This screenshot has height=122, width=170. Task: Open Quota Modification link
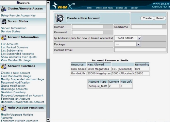click(x=13, y=86)
